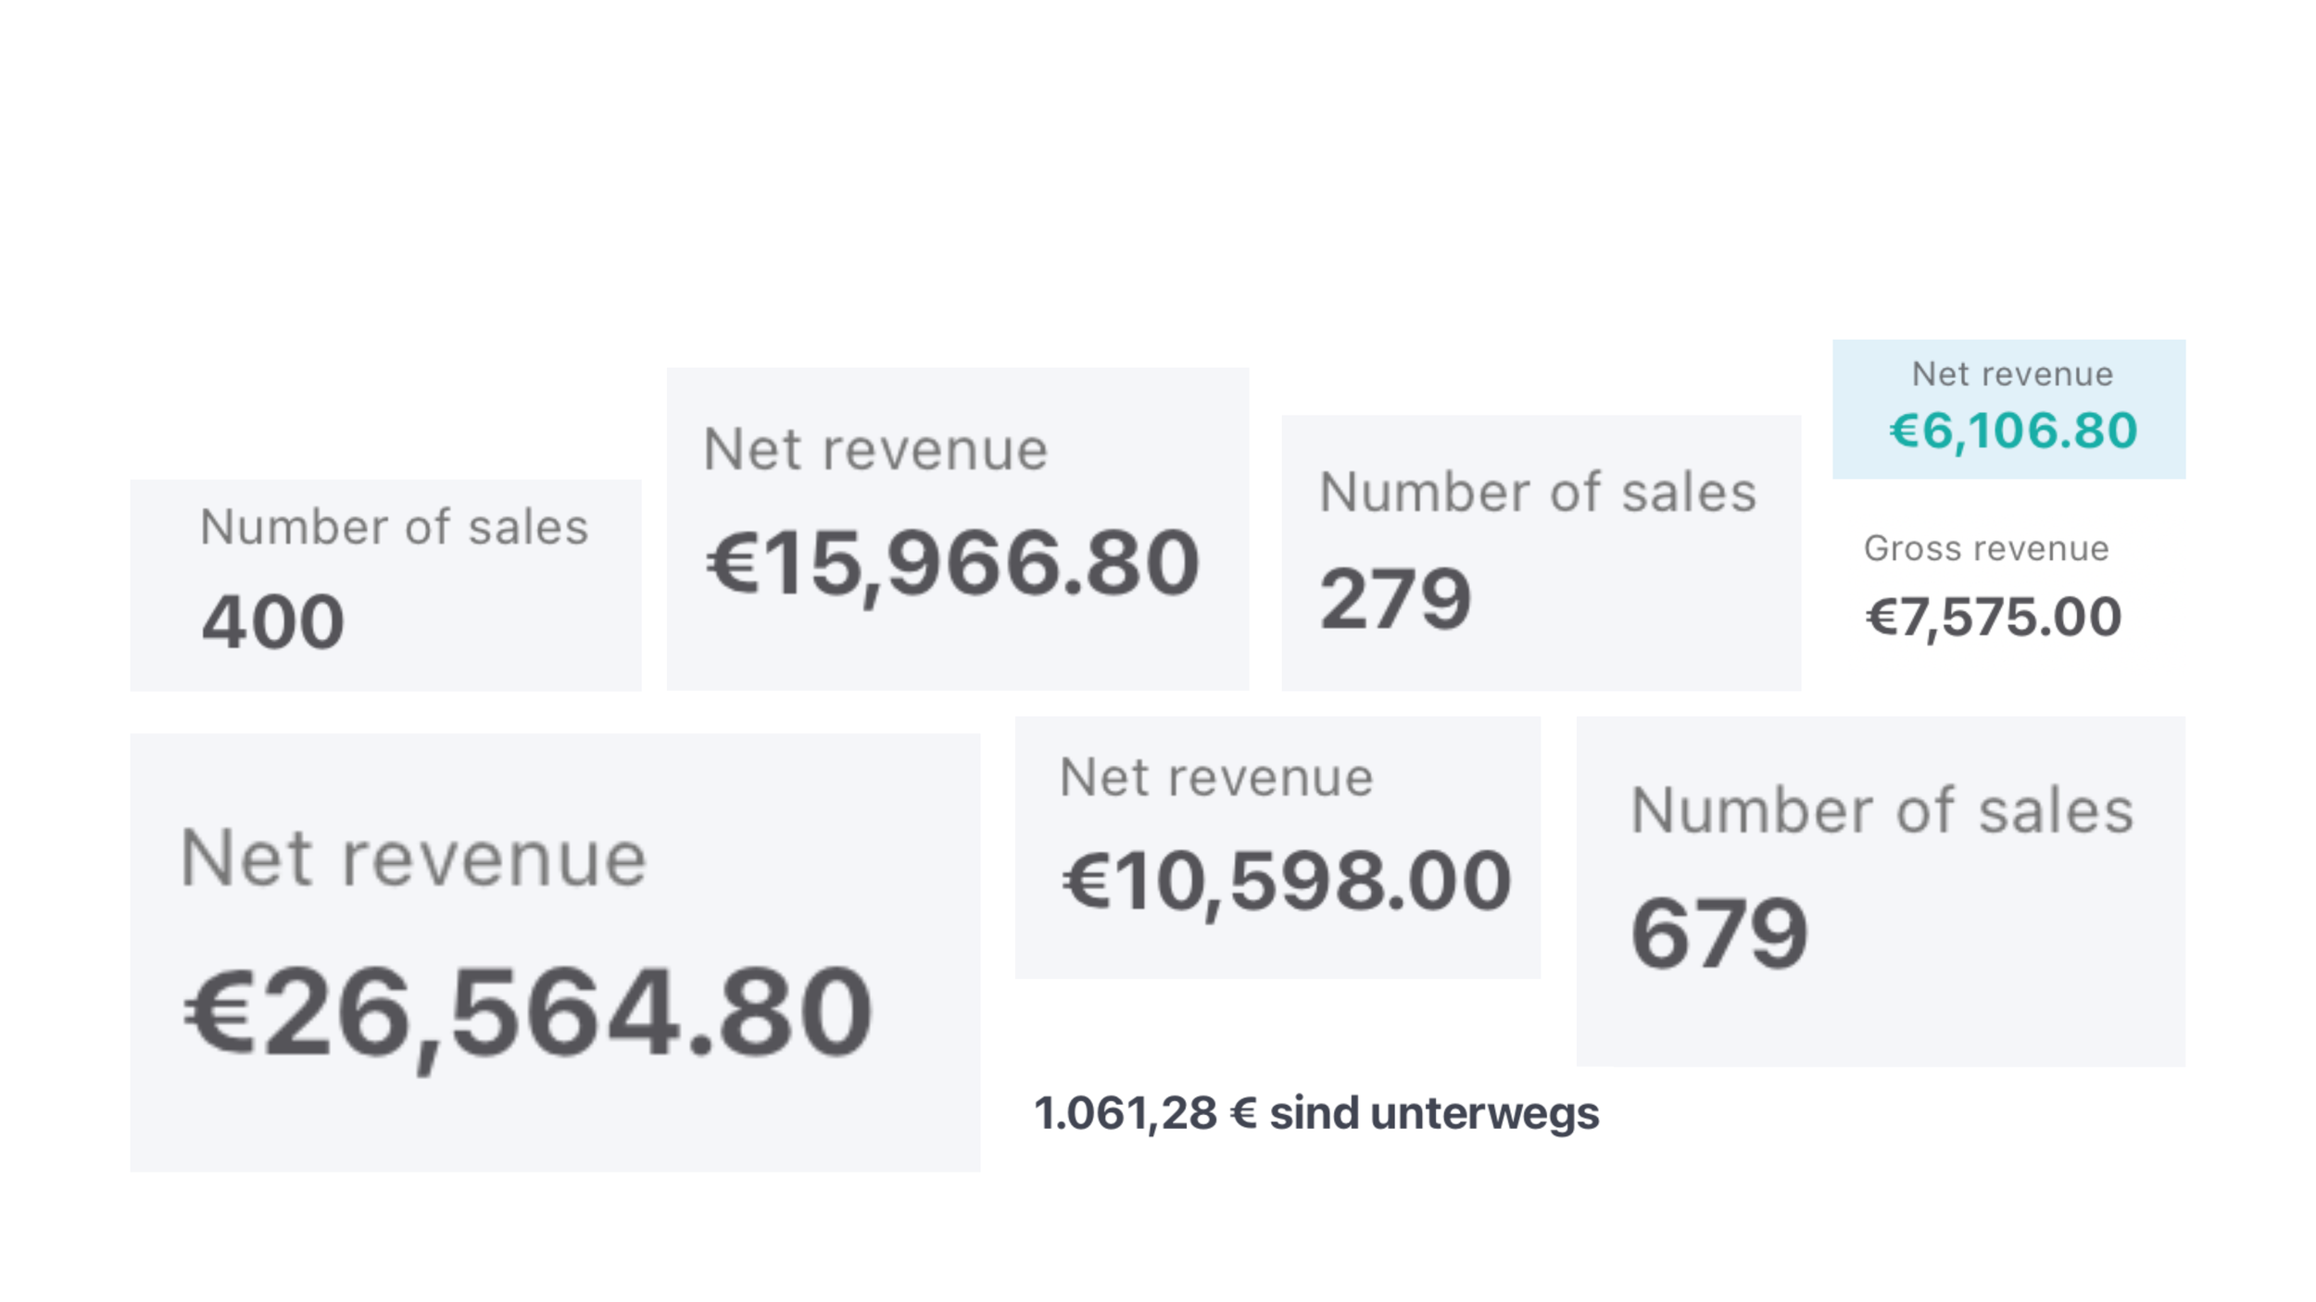
Task: Click the €15,966.80 net revenue figure
Action: coord(952,564)
